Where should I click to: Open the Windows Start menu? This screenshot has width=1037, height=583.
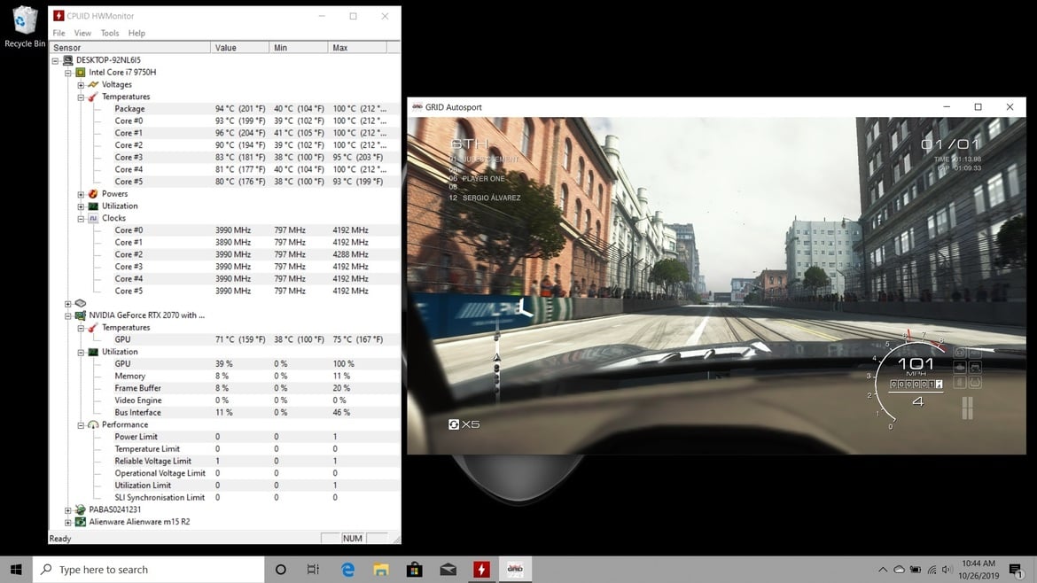[x=16, y=569]
